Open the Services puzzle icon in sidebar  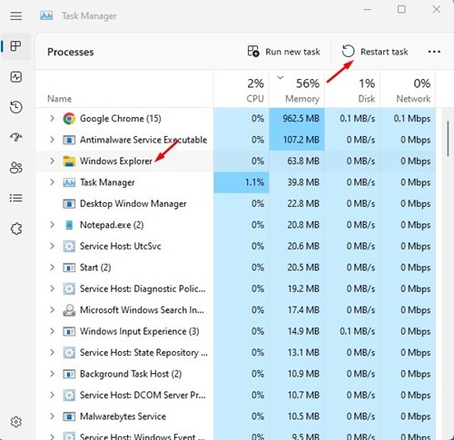click(15, 229)
